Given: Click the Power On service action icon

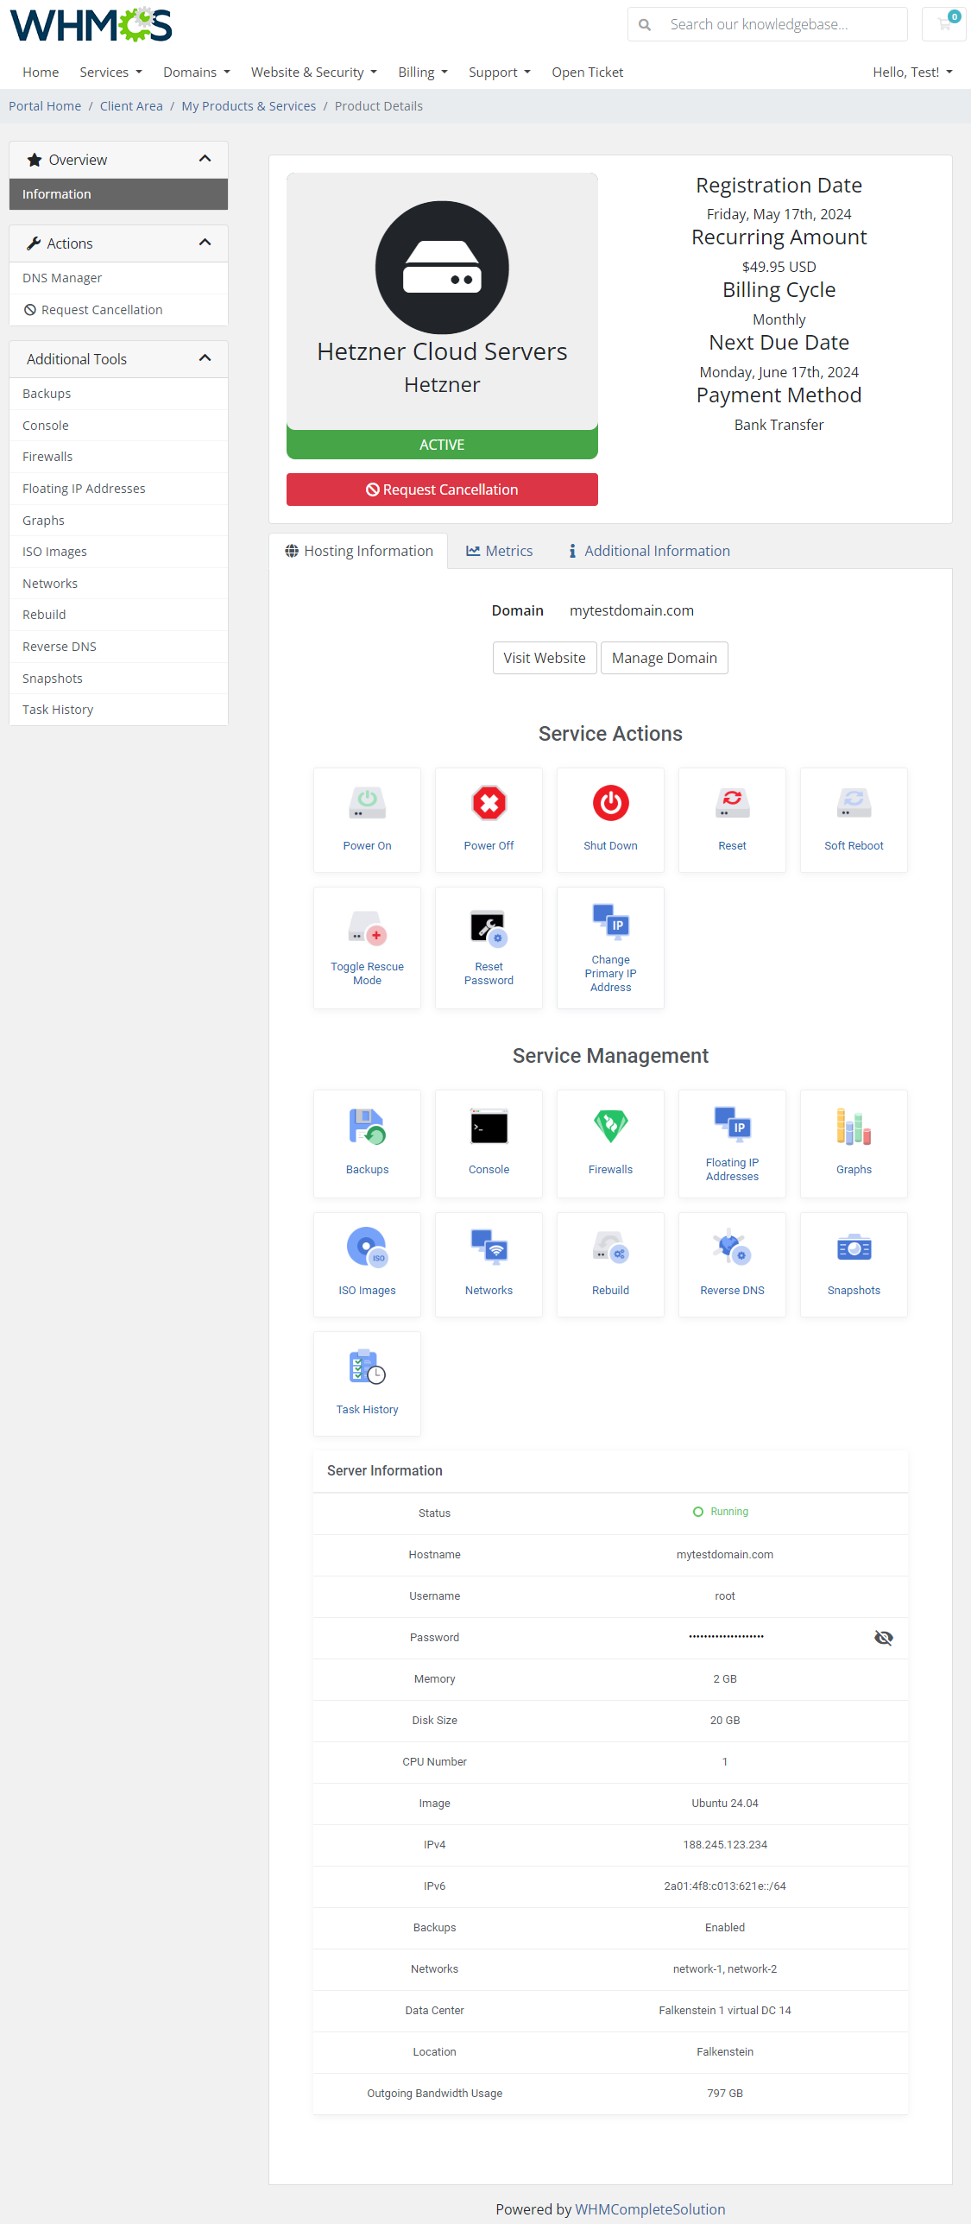Looking at the screenshot, I should 367,804.
